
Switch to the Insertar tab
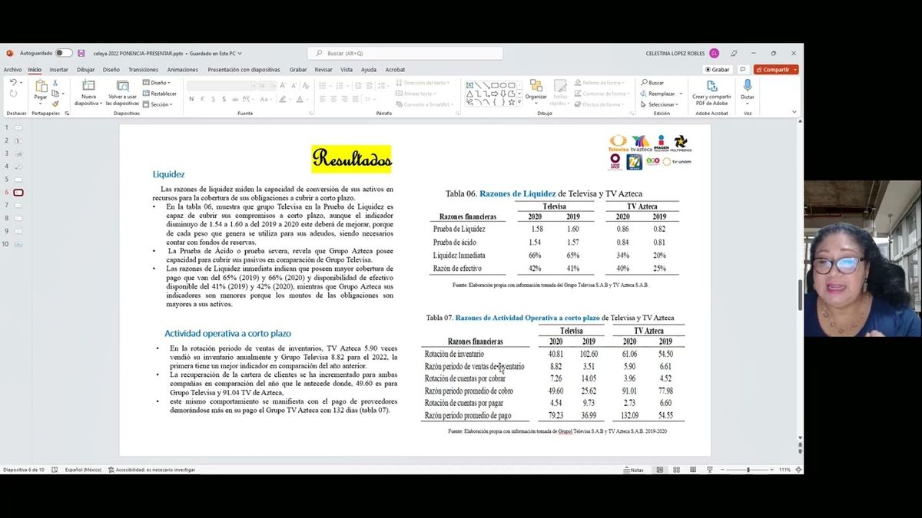pyautogui.click(x=59, y=69)
